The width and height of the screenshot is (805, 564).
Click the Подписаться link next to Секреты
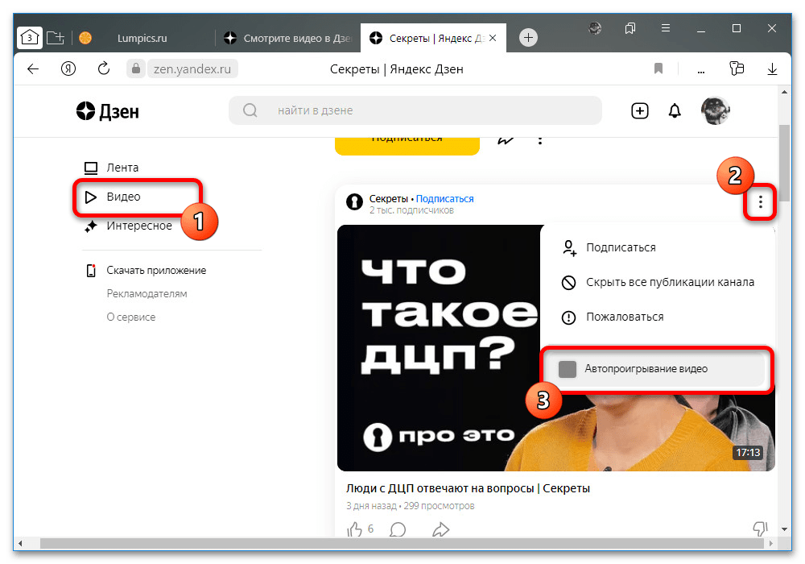[444, 199]
